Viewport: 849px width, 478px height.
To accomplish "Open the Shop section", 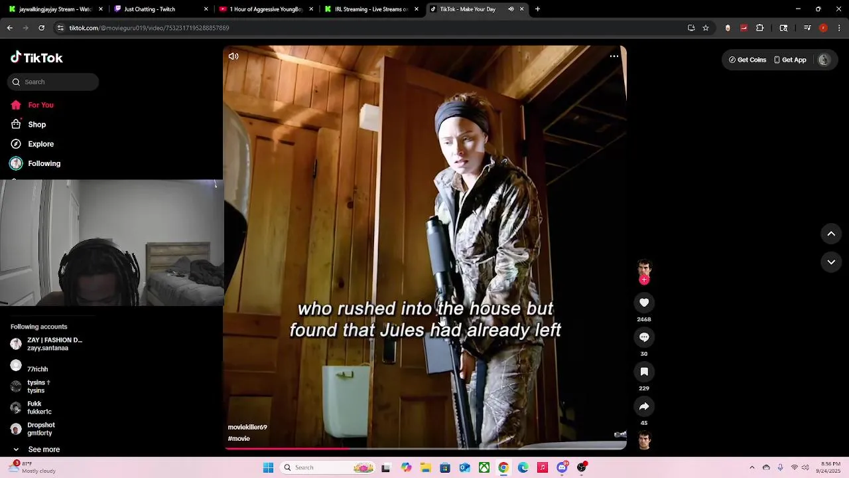I will coord(29,125).
